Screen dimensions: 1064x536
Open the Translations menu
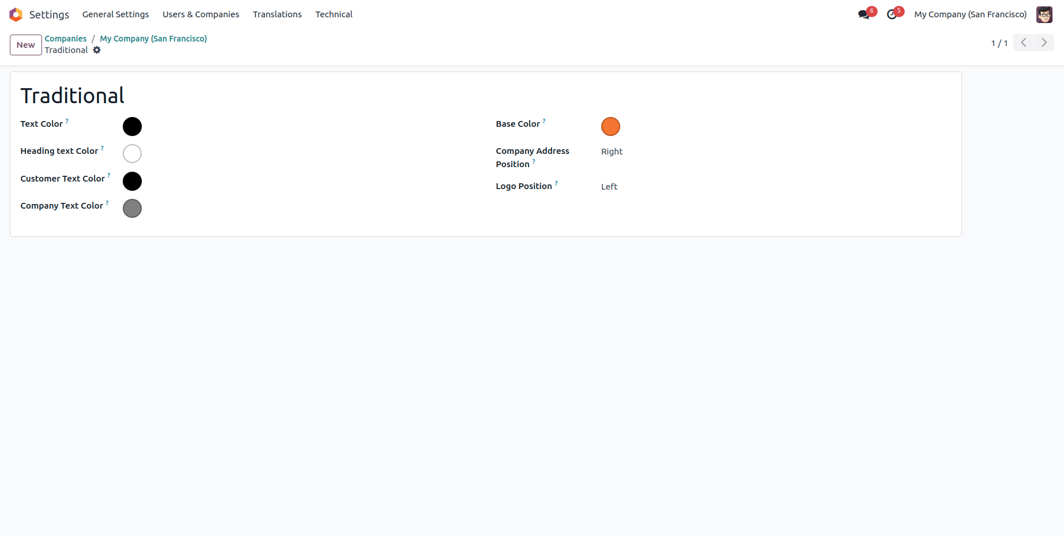(x=277, y=14)
